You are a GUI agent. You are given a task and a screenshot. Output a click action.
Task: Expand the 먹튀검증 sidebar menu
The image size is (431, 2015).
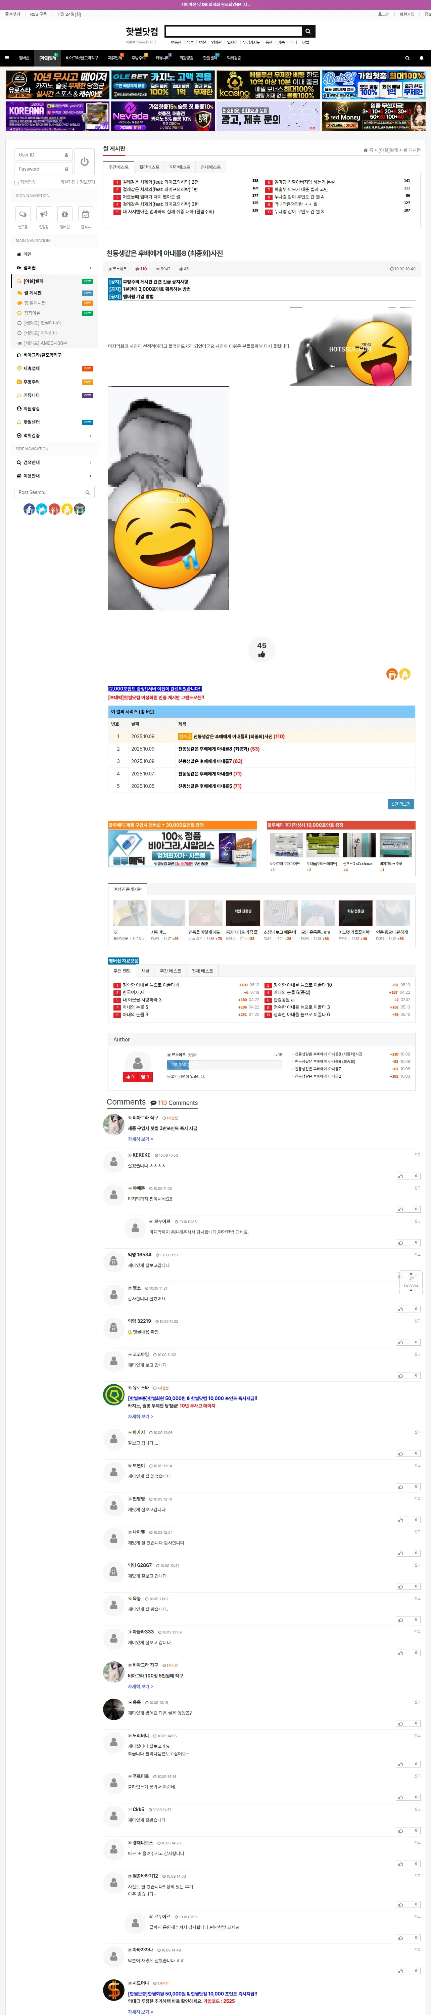(55, 436)
